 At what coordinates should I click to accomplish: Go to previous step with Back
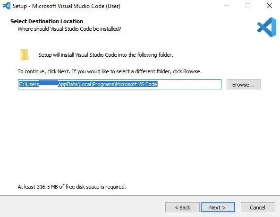point(182,208)
